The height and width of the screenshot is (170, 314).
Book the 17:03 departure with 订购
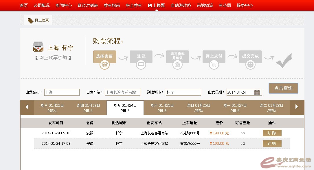coord(272,144)
